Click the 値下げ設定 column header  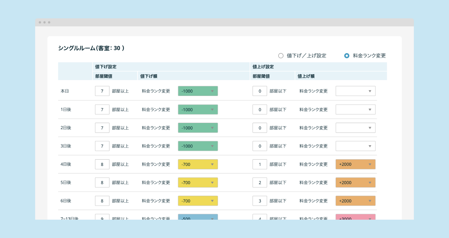pos(106,66)
